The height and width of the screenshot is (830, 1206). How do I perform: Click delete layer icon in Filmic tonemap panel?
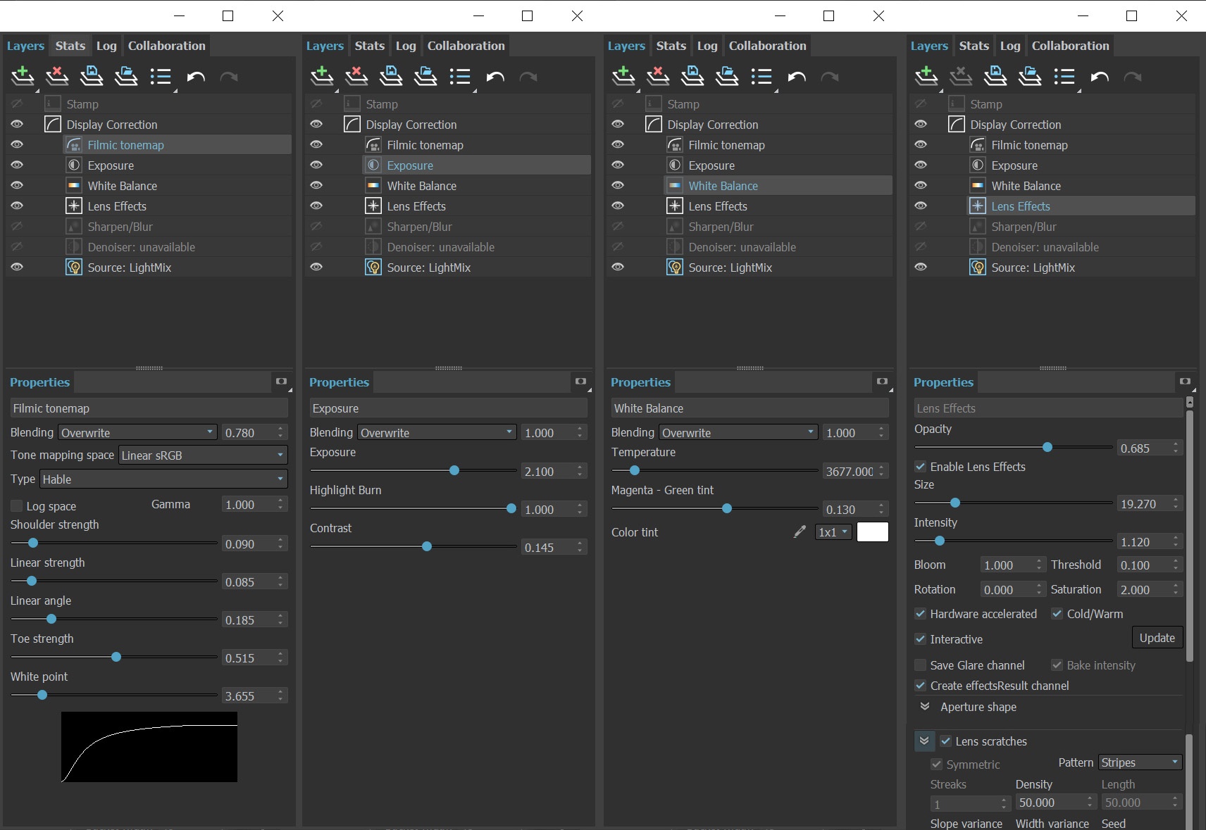[57, 75]
